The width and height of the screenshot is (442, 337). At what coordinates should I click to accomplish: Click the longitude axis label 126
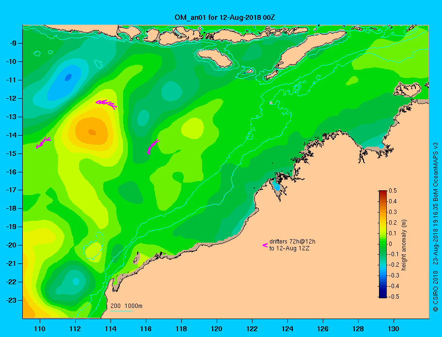323,329
